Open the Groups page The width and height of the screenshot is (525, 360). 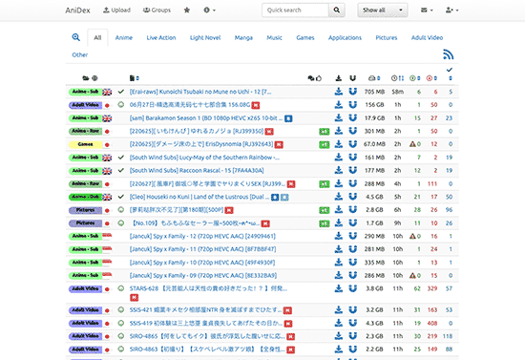[157, 11]
